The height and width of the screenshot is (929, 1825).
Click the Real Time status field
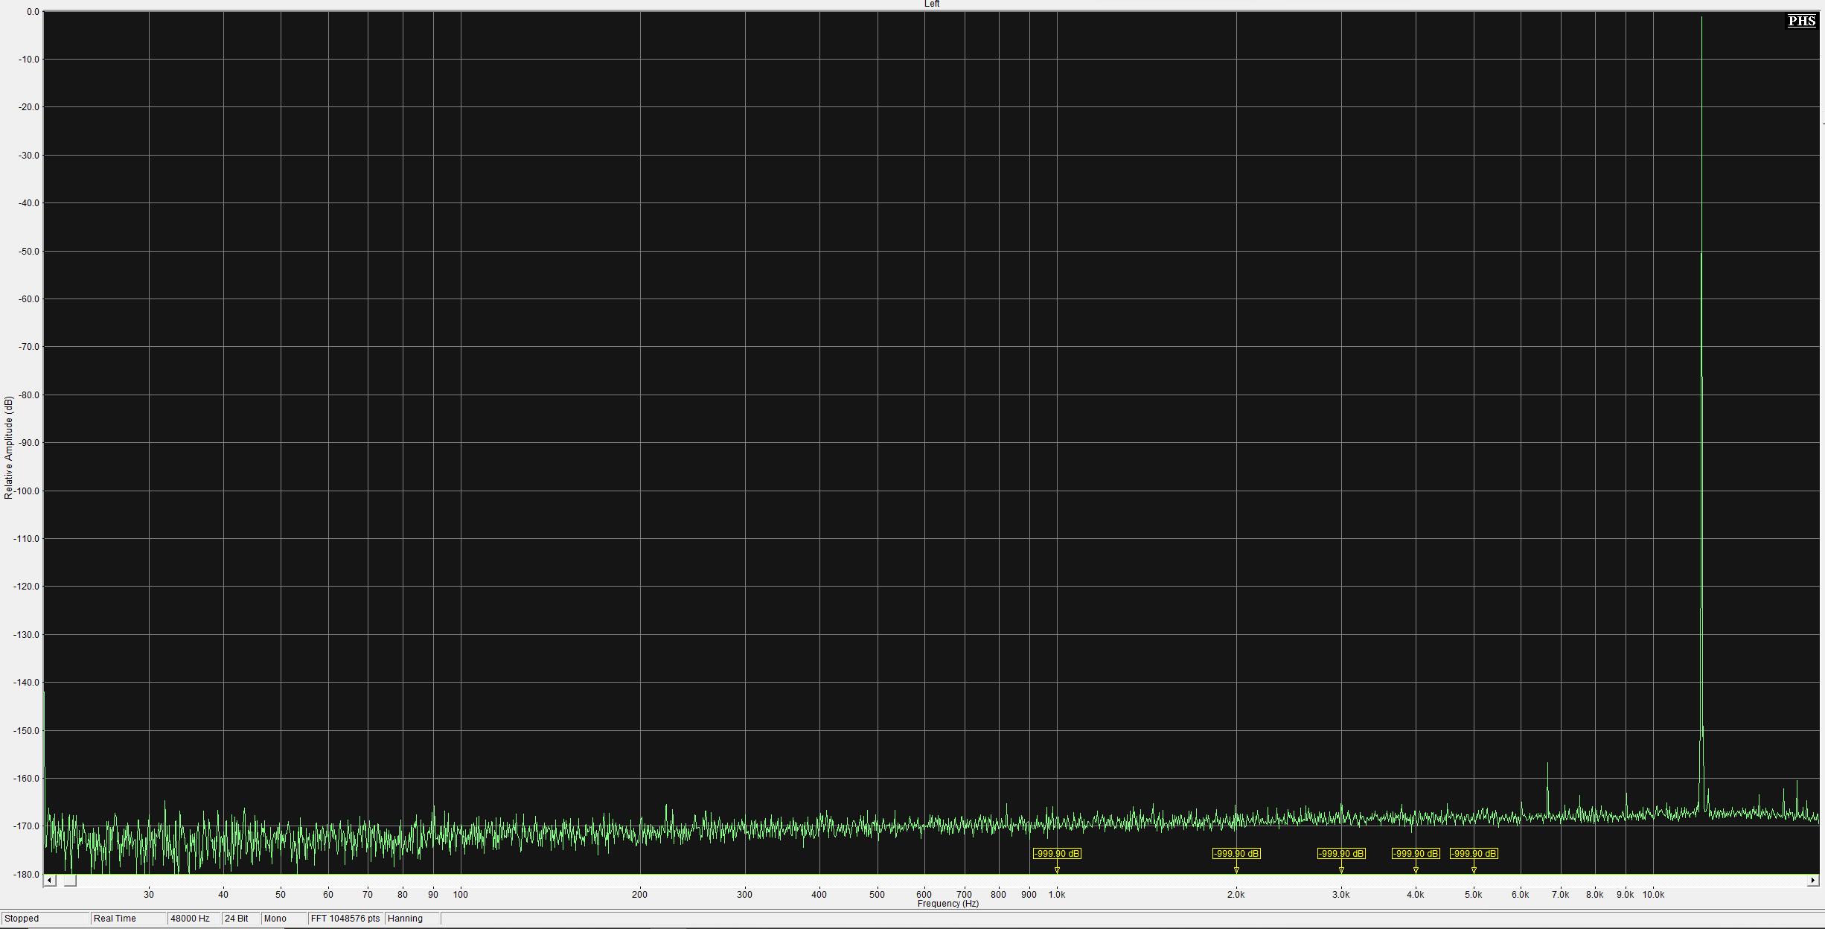coord(128,919)
